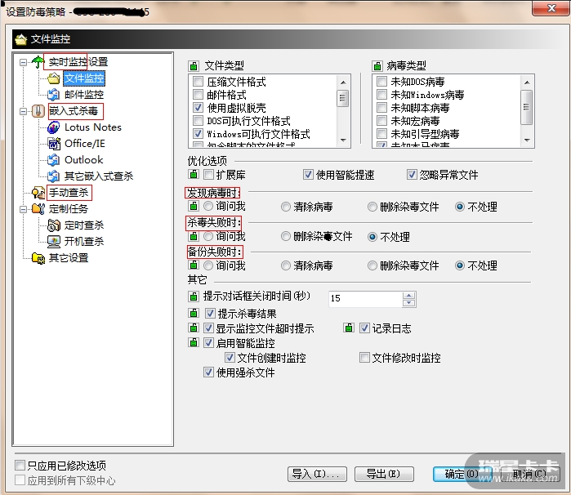Decrease dialog close time spinner
This screenshot has width=571, height=495.
pyautogui.click(x=409, y=303)
